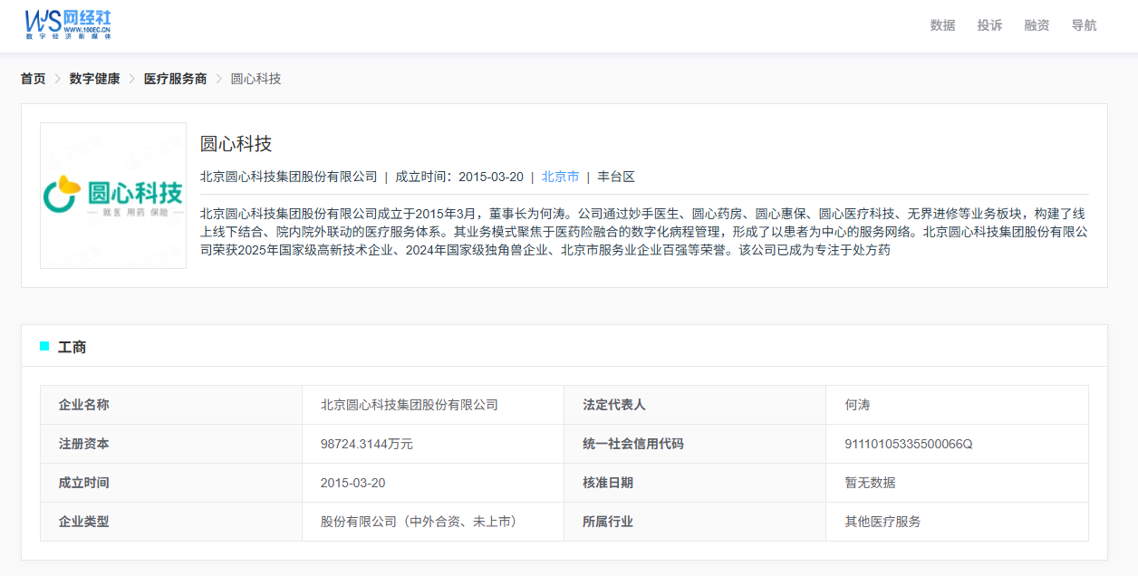Screen dimensions: 1138x576
Task: Select the credit code 91110105335500066Q
Action: (908, 444)
